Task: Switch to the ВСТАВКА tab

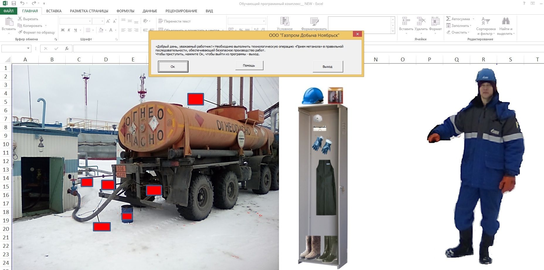Action: point(54,11)
